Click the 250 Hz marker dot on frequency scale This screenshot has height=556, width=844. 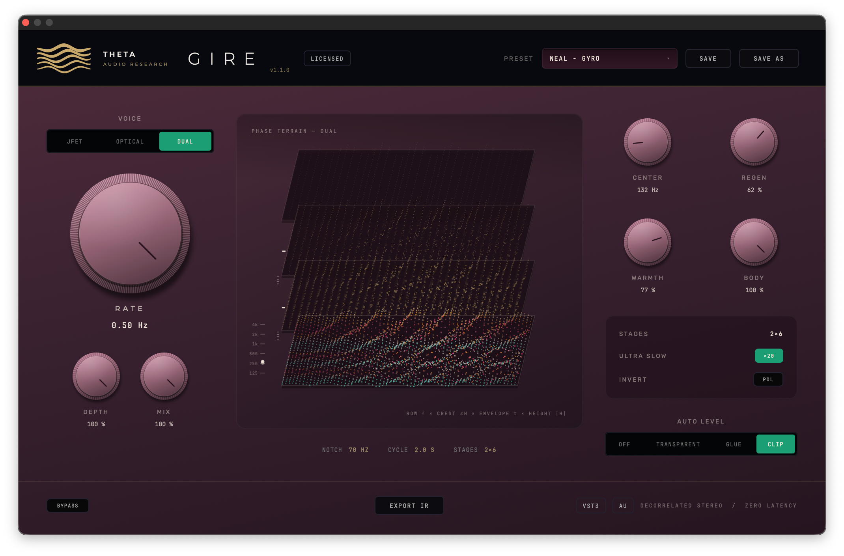263,362
